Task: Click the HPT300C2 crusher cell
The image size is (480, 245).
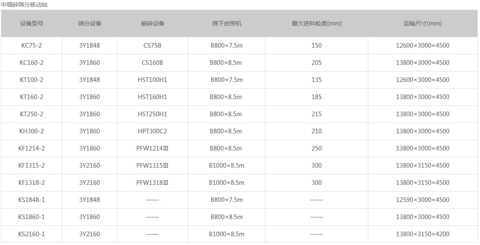Action: 152,131
